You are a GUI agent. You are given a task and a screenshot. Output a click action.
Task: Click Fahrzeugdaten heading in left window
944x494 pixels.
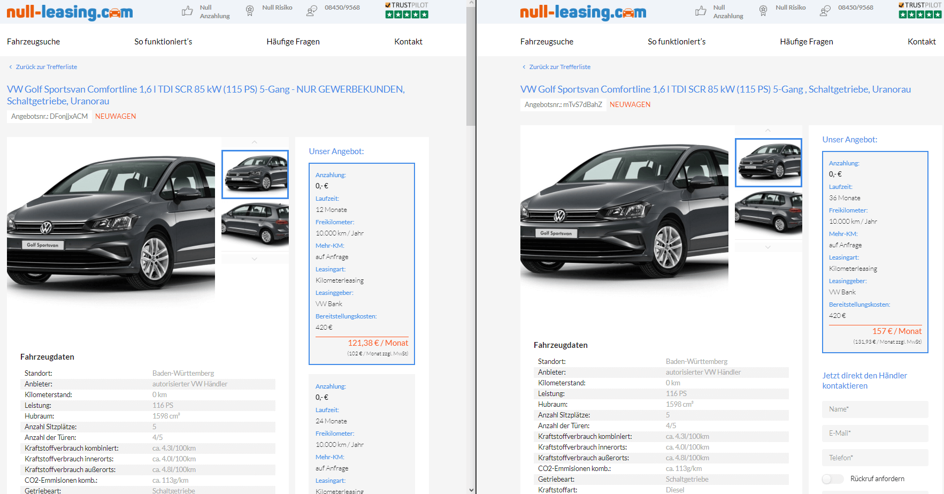47,357
